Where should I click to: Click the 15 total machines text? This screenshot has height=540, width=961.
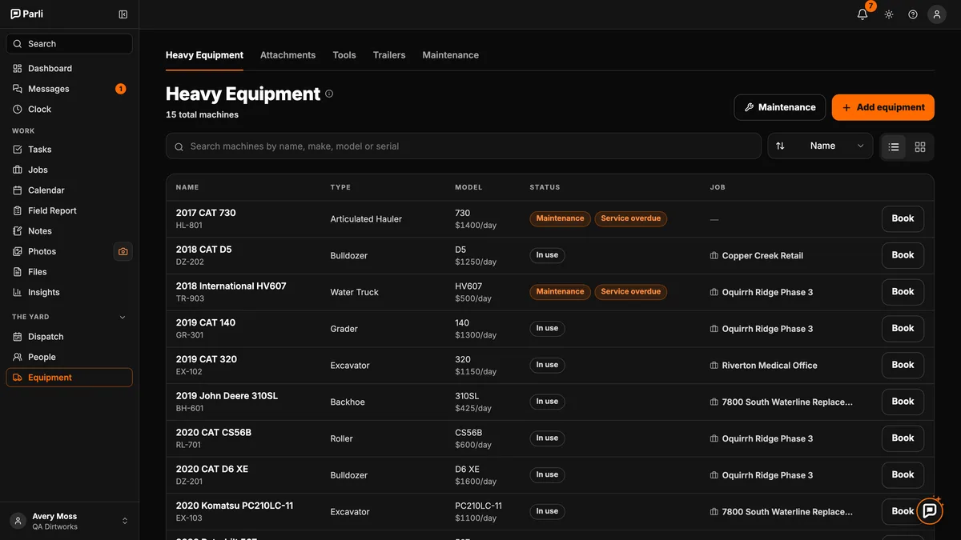tap(202, 114)
